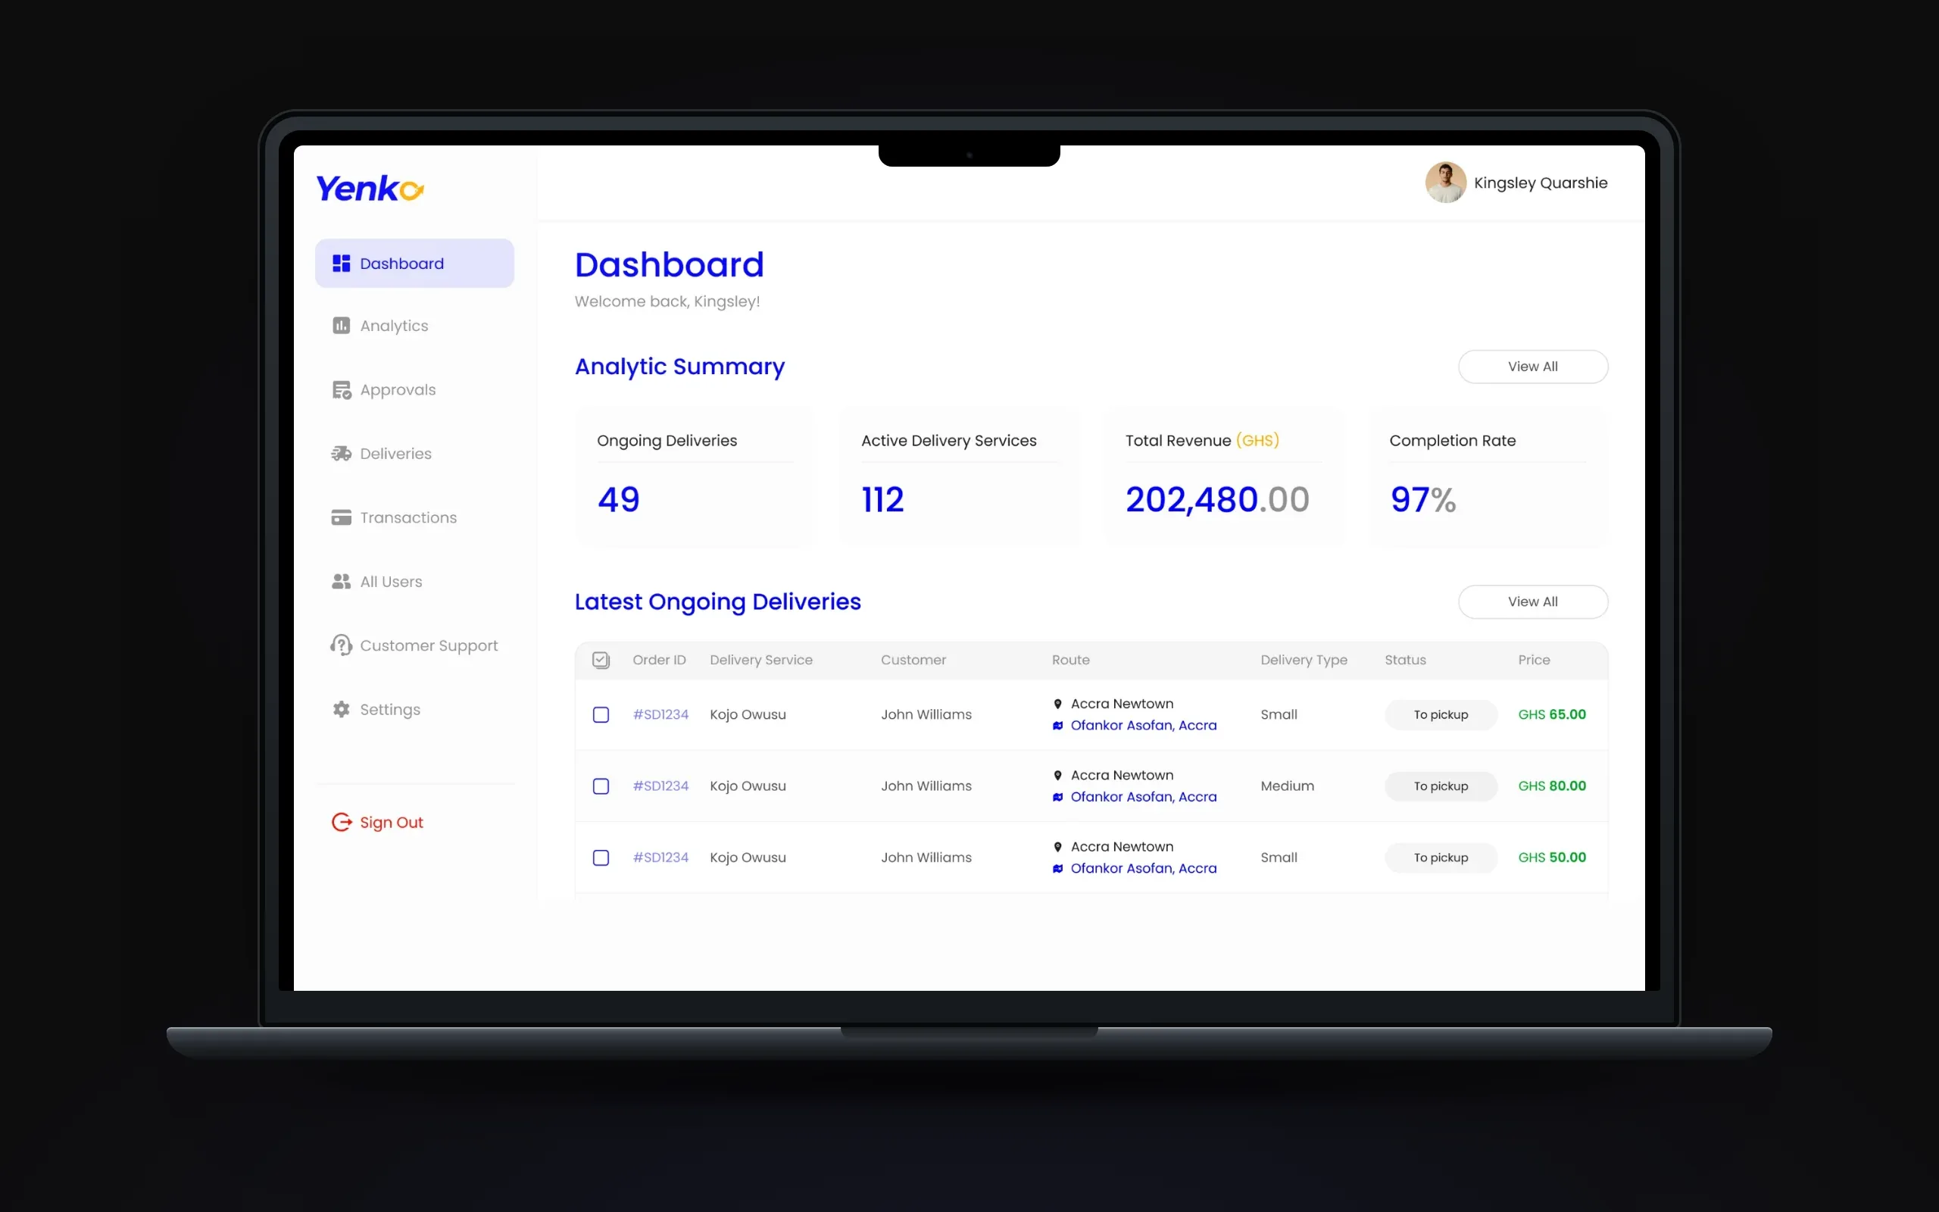Screen dimensions: 1939x1212
Task: Click the pickup pin icon in GHS 80.00 row
Action: click(x=1057, y=775)
